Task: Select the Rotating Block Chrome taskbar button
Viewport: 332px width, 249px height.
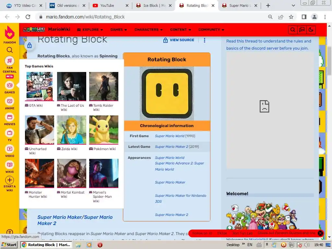Action: (46, 245)
